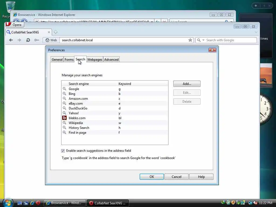
Task: Close the Preferences dialog
Action: tap(212, 50)
